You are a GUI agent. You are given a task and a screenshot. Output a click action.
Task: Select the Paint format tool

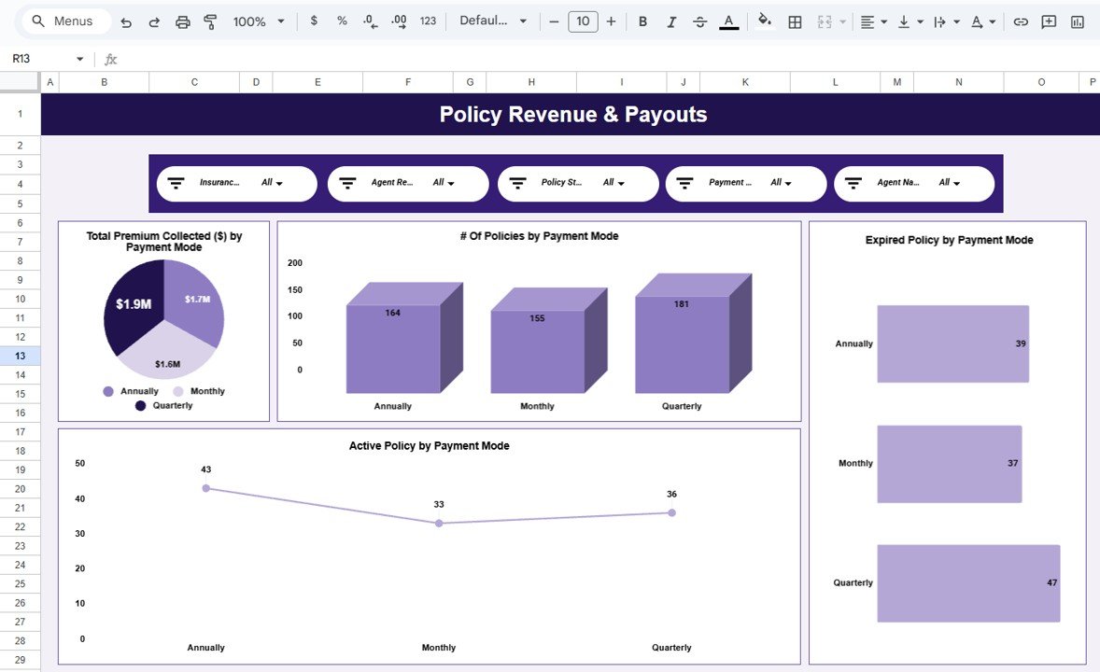coord(210,21)
